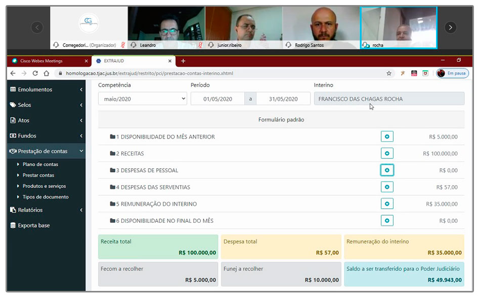
Task: Click Exporta base in sidebar
Action: 33,225
